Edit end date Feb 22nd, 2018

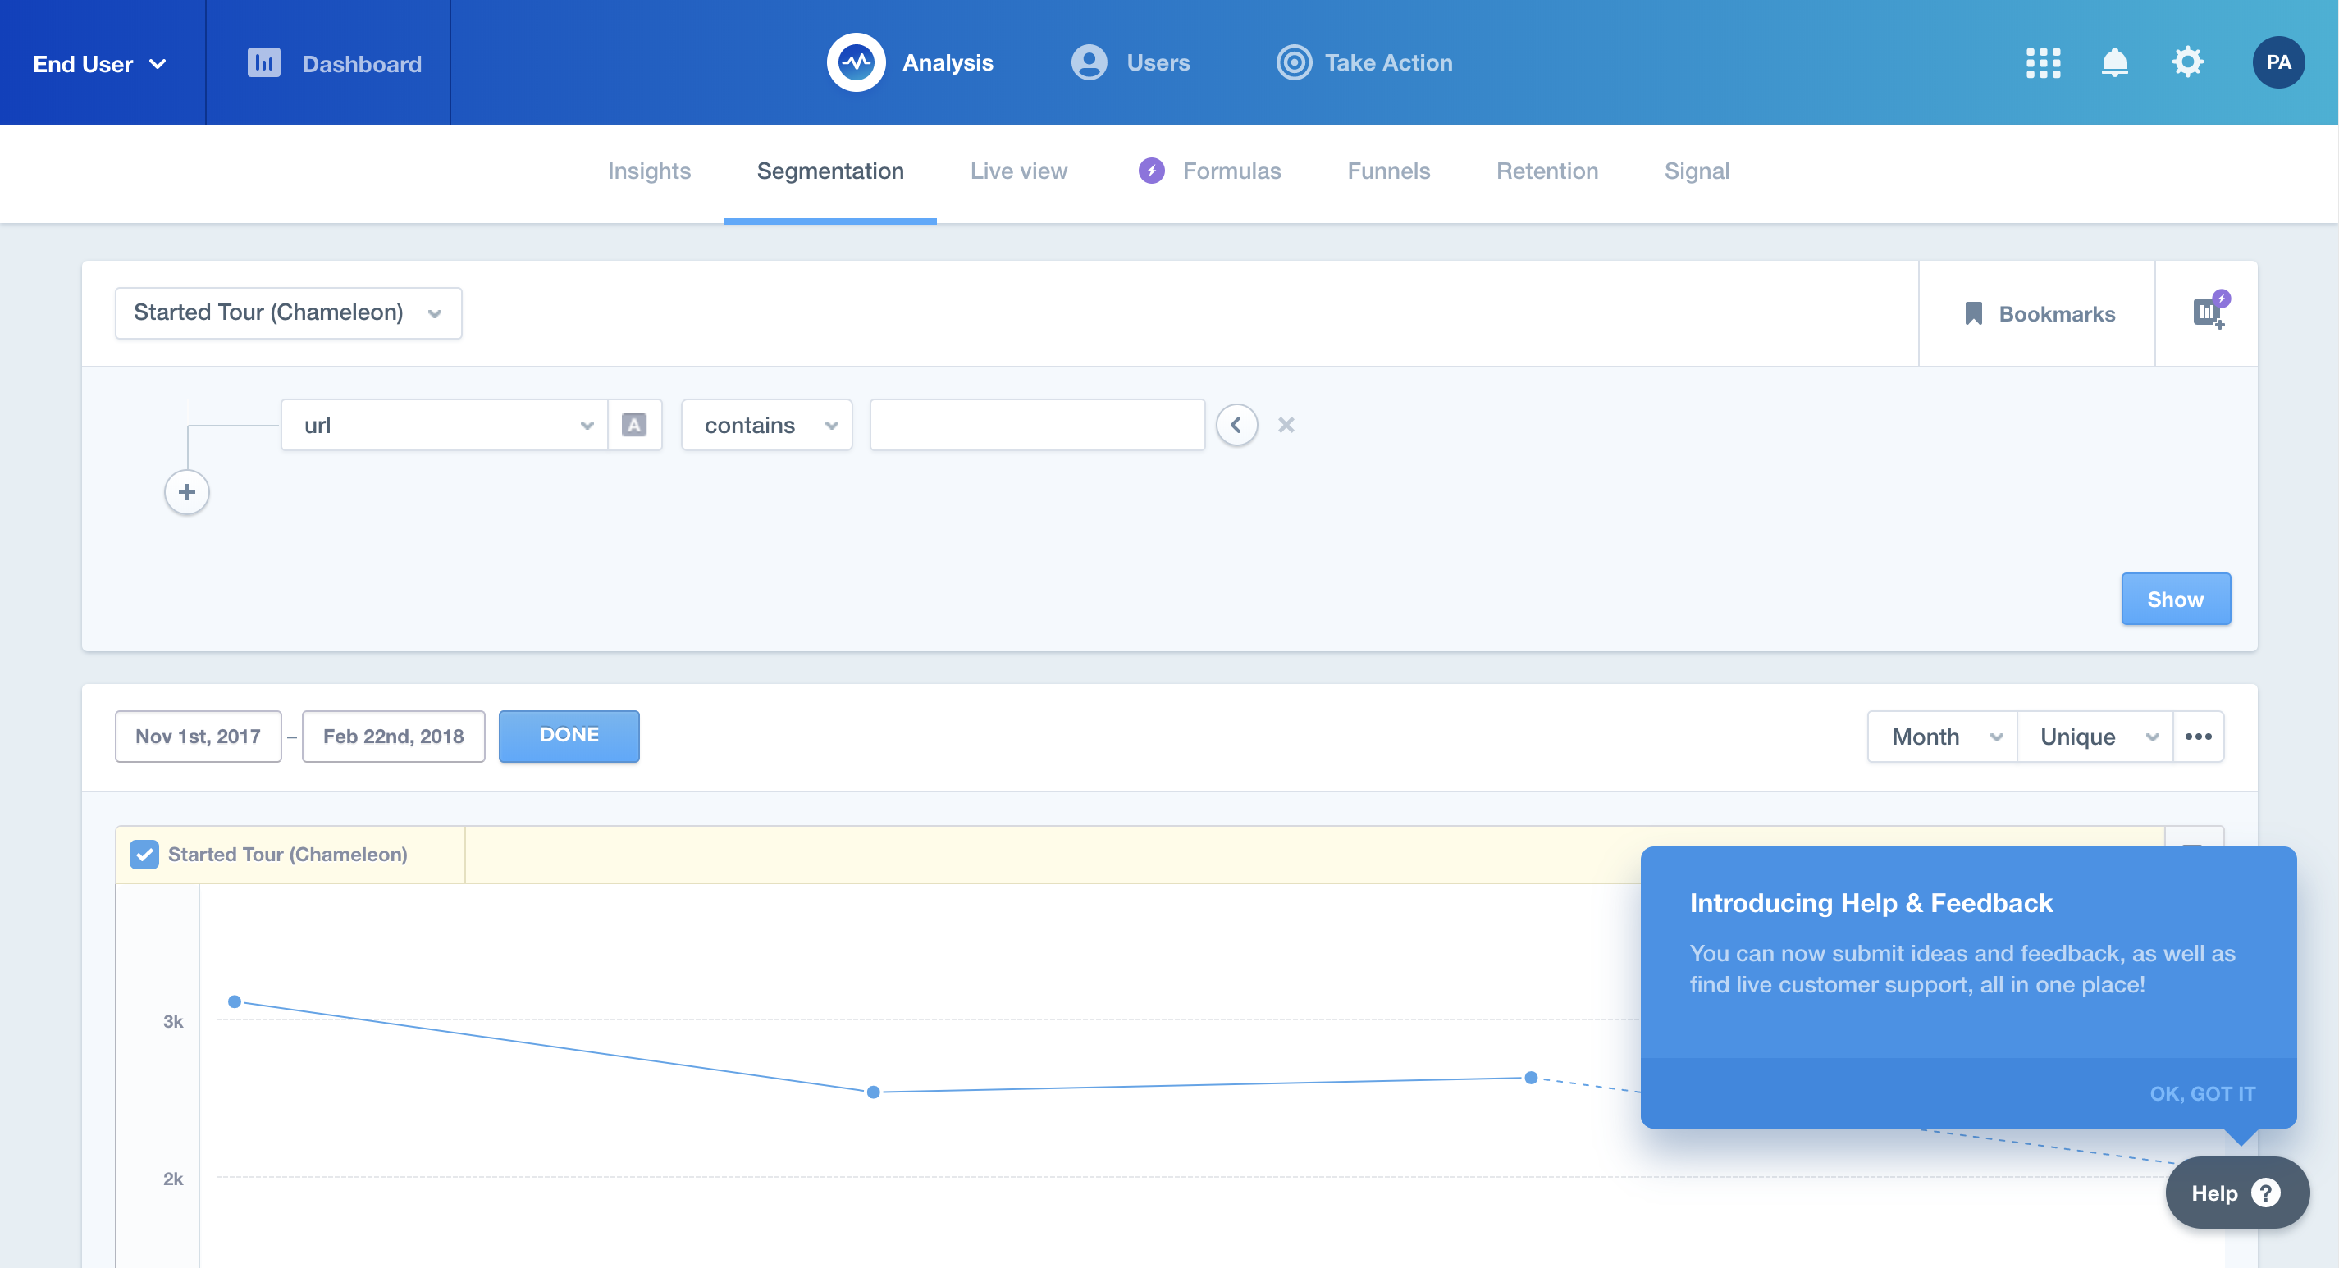pyautogui.click(x=393, y=736)
